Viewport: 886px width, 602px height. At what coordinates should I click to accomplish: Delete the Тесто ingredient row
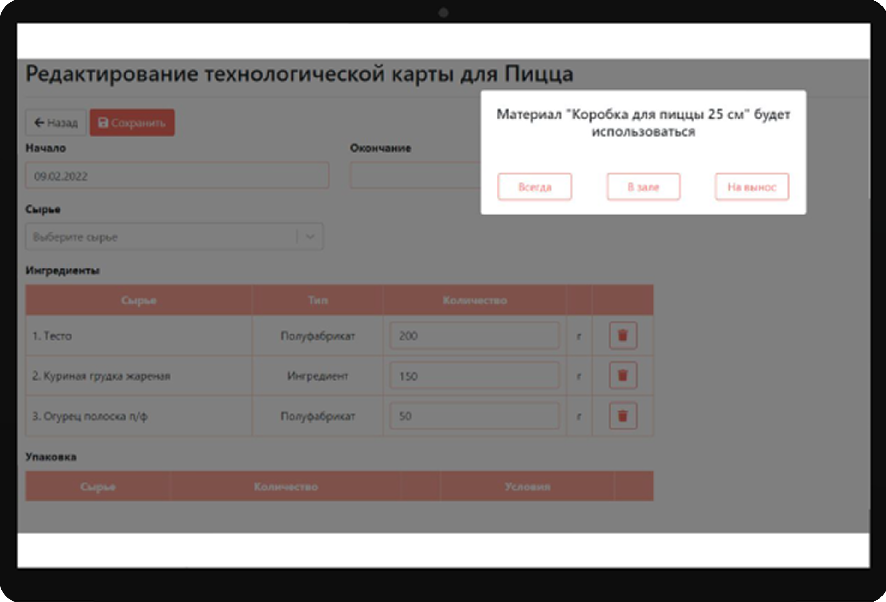point(623,335)
